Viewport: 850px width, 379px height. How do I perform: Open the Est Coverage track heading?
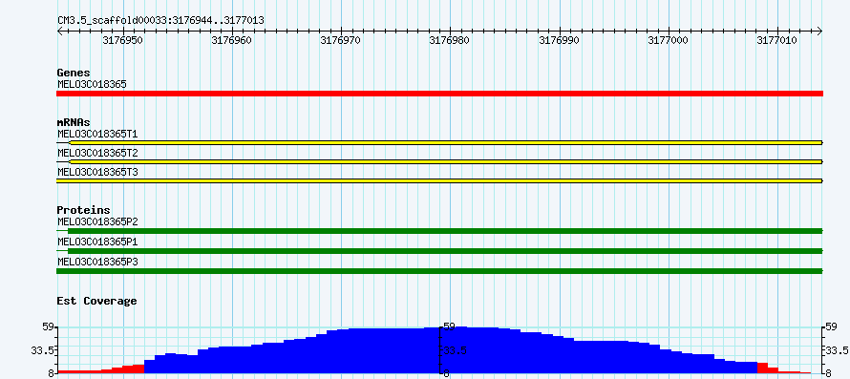[97, 301]
